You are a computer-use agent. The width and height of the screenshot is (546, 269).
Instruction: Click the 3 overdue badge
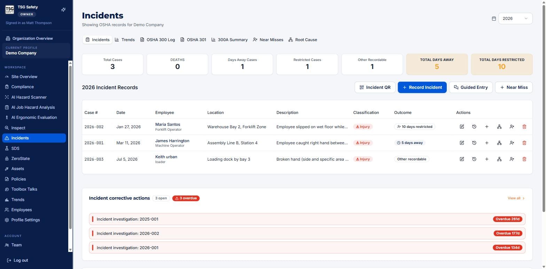[x=186, y=198]
